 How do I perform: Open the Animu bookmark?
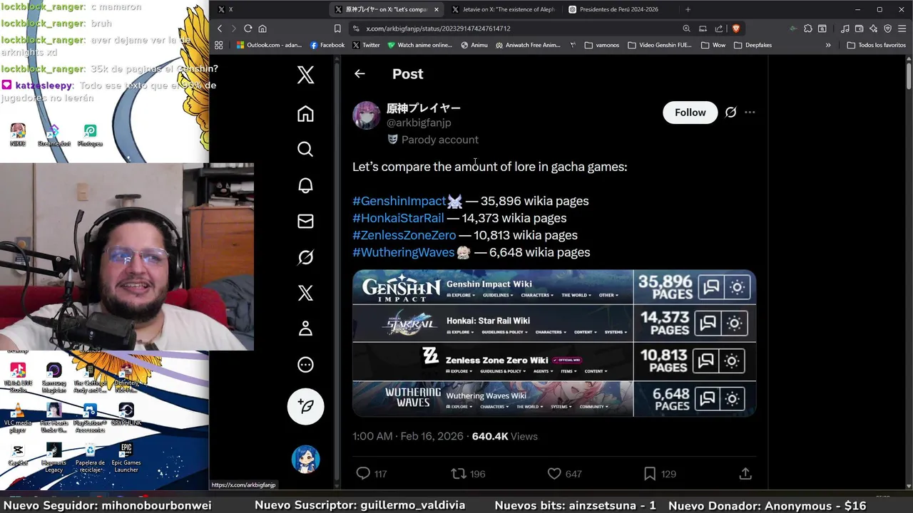(x=474, y=45)
